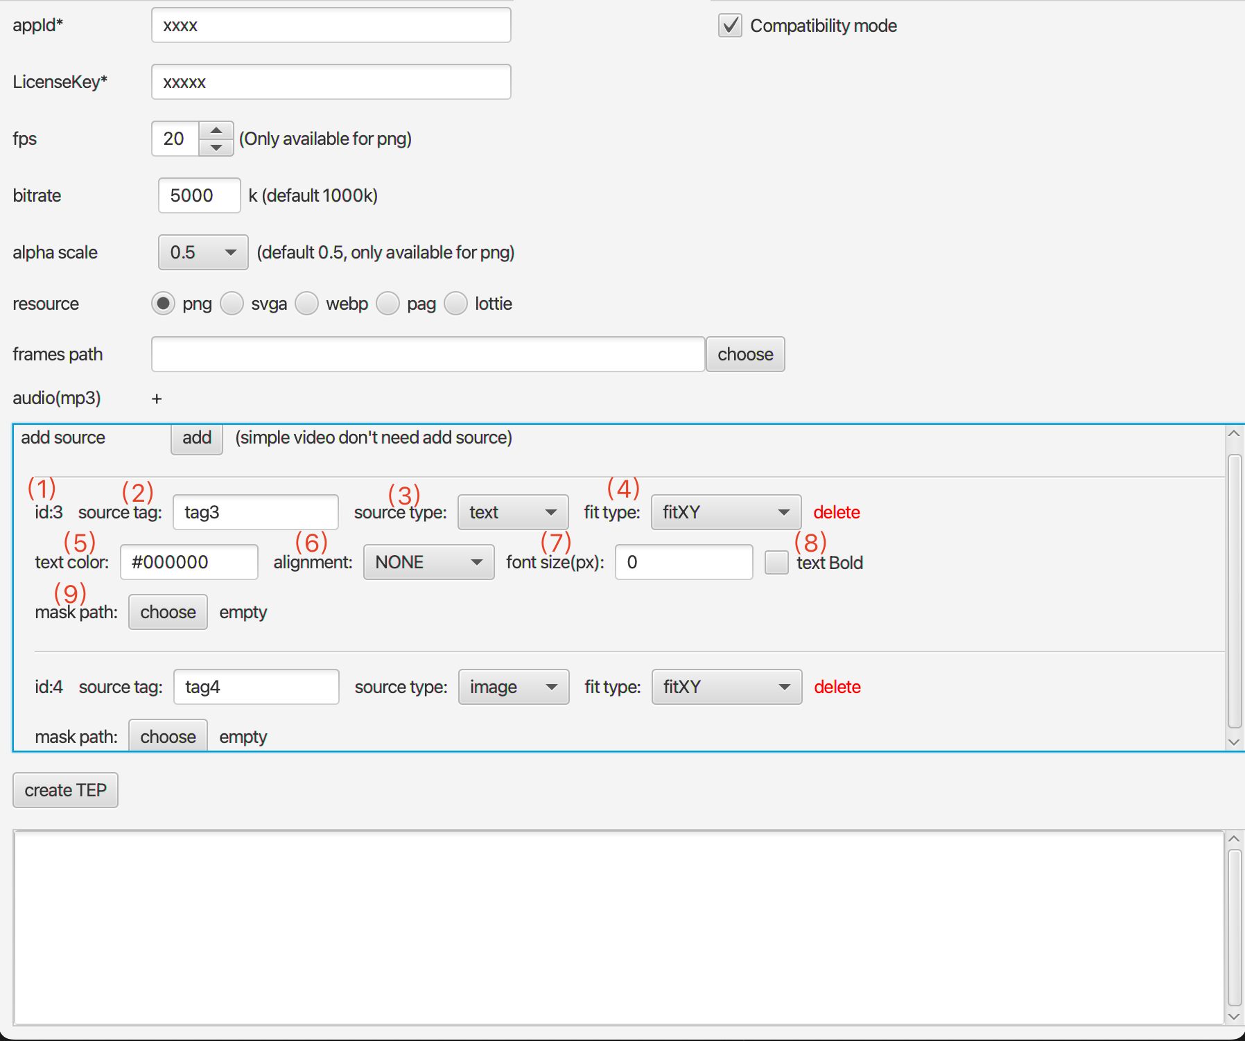Click the font size input field

(x=684, y=562)
